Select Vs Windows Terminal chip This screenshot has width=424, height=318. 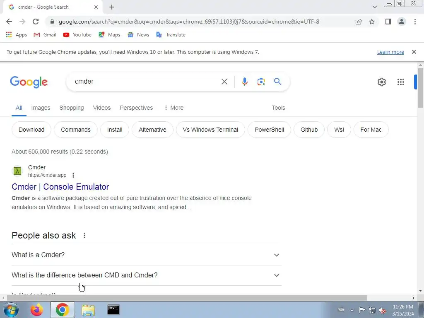click(210, 130)
